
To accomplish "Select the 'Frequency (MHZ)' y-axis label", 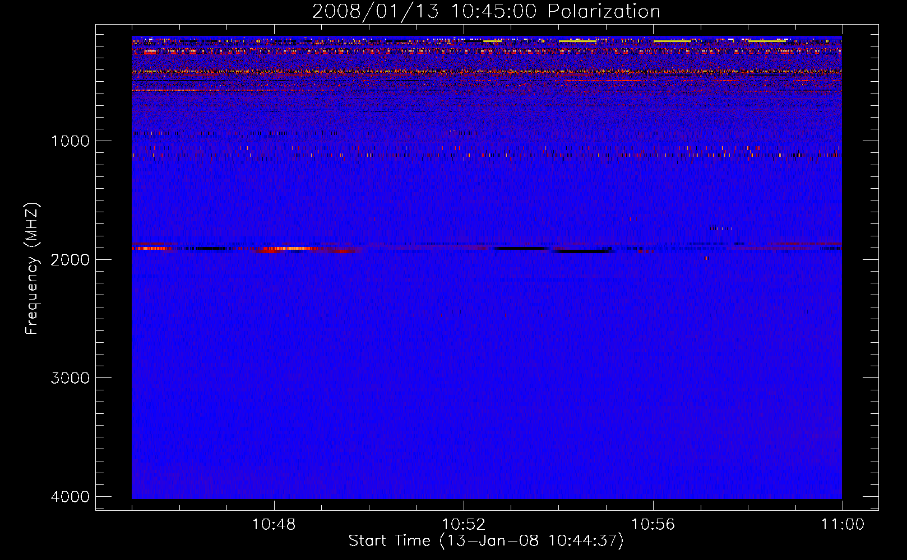I will 32,269.
